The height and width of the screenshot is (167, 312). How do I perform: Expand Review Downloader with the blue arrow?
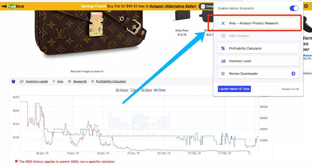(x=293, y=74)
